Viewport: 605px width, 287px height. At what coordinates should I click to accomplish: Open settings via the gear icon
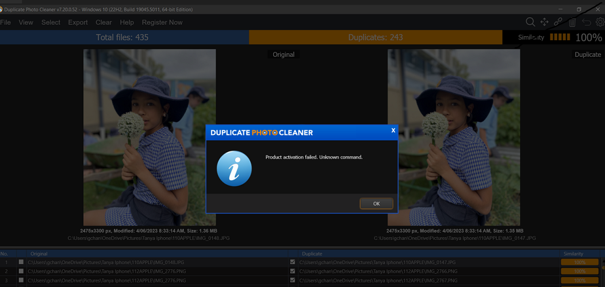[x=600, y=22]
